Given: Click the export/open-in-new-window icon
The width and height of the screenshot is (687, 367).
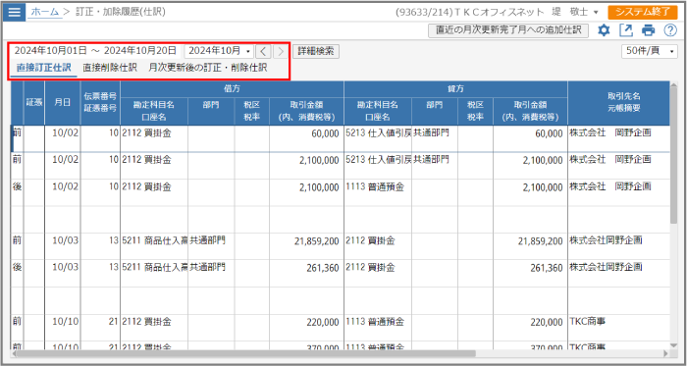Looking at the screenshot, I should coord(626,30).
